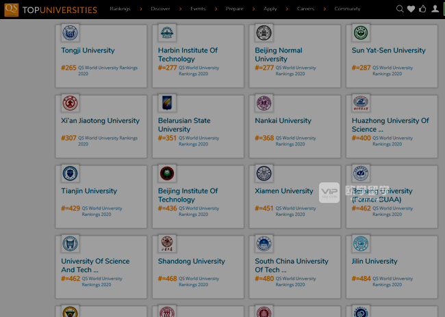Click the #=451 ranking for Xiamen University
The image size is (445, 317).
(x=264, y=208)
